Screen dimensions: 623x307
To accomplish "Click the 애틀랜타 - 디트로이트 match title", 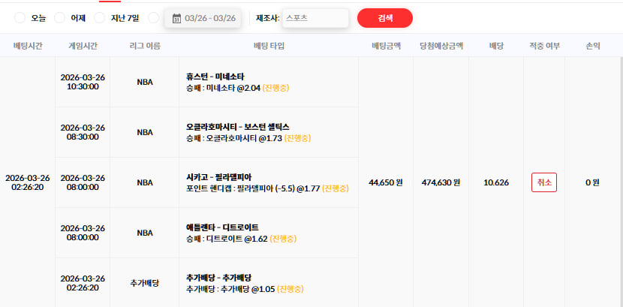I will pos(222,227).
